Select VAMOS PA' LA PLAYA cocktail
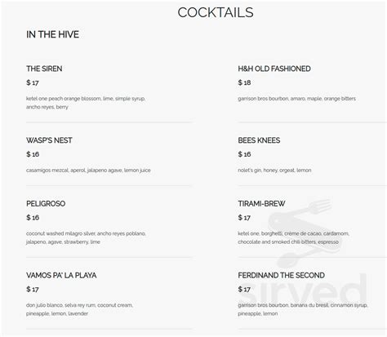This screenshot has height=337, width=387. click(61, 275)
